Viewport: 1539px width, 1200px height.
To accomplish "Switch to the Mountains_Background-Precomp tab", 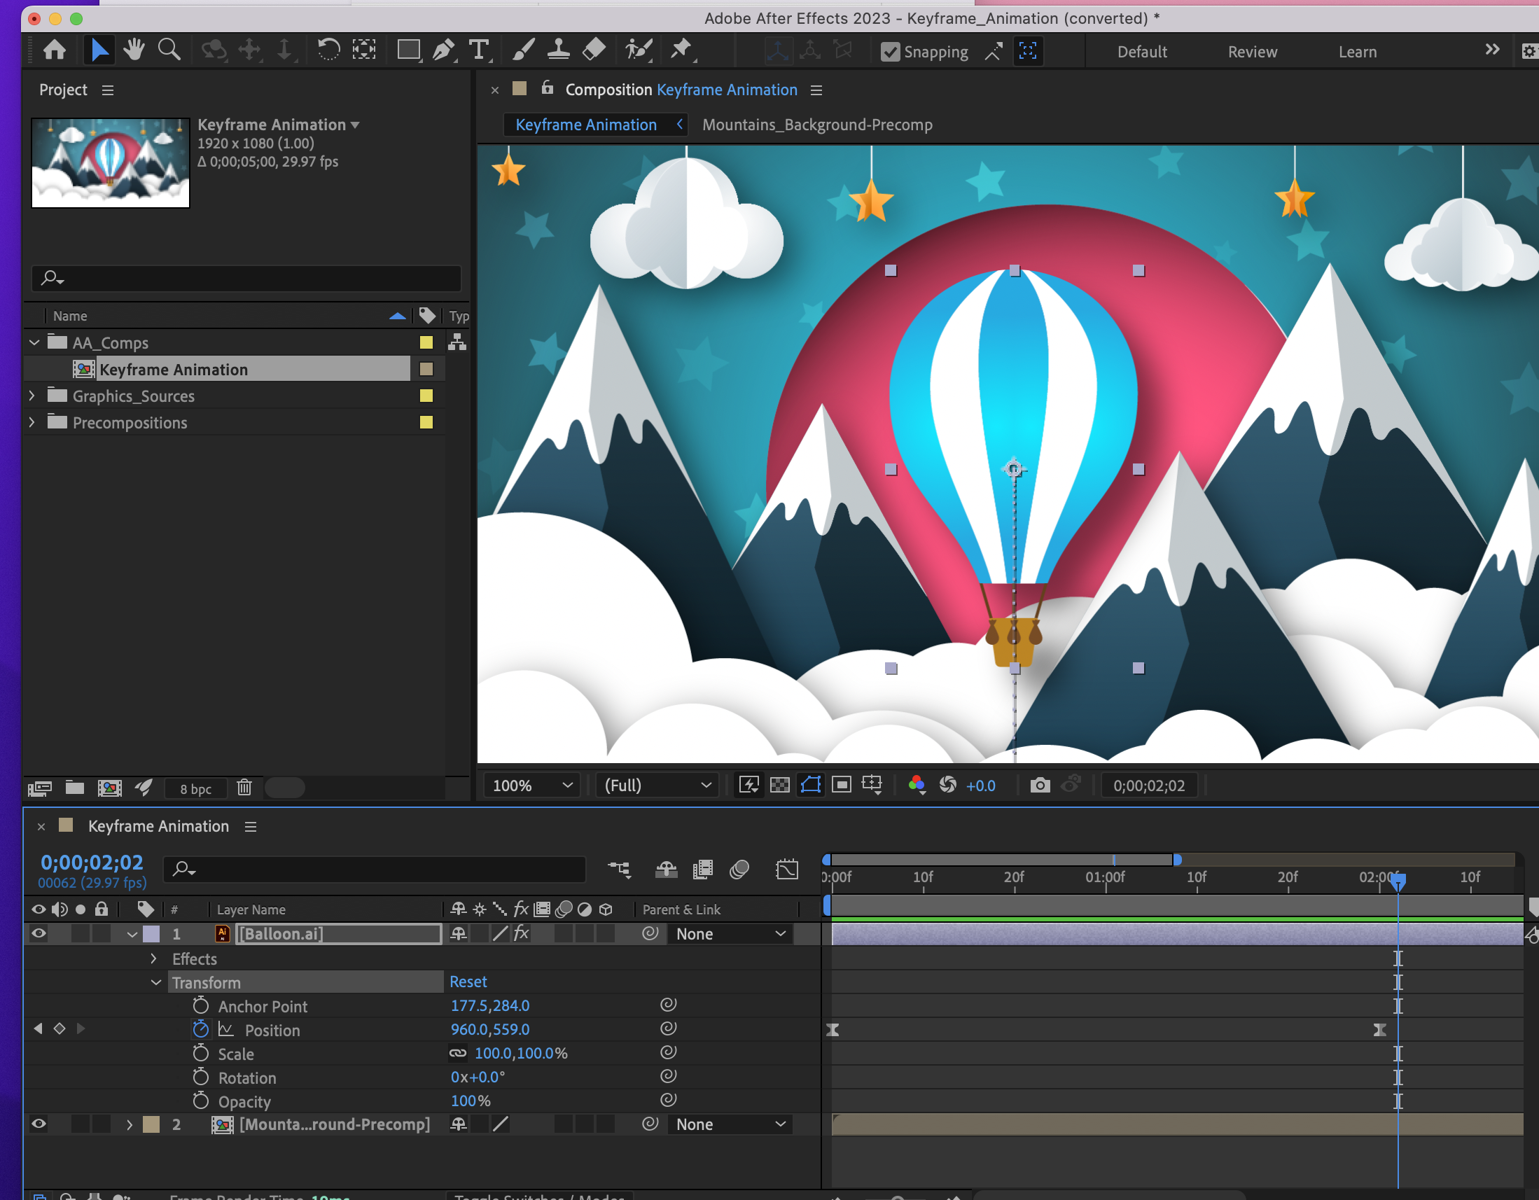I will coord(816,124).
